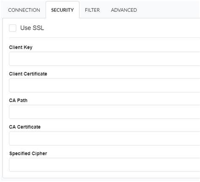Switch to the CONNECTION tab
200x182 pixels.
coord(24,10)
